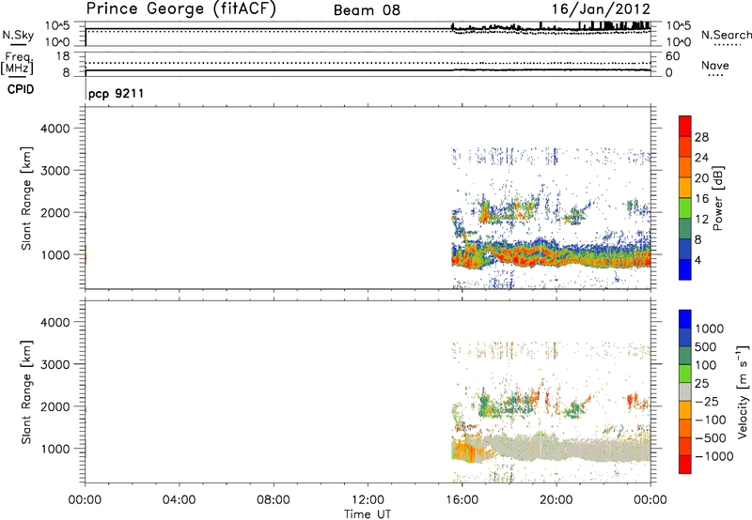Image resolution: width=752 pixels, height=520 pixels.
Task: Click the 'Nave' legend label
Action: (x=715, y=65)
